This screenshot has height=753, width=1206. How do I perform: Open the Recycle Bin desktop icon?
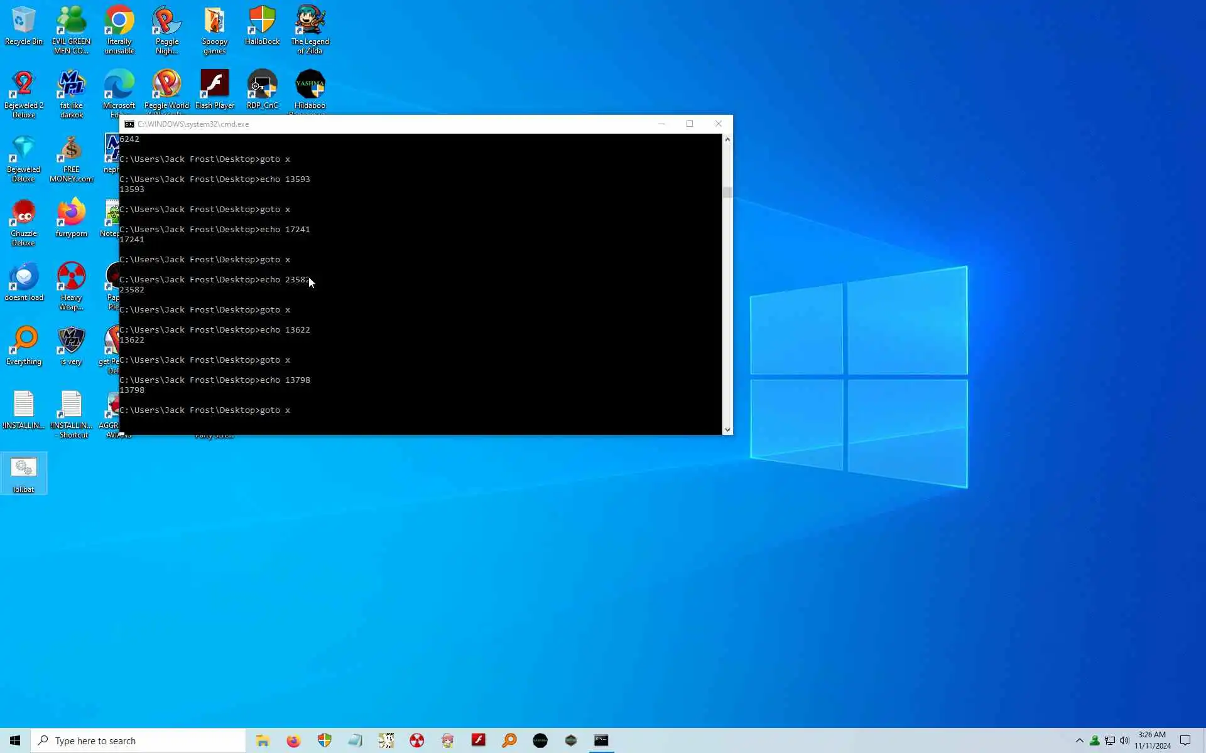23,26
